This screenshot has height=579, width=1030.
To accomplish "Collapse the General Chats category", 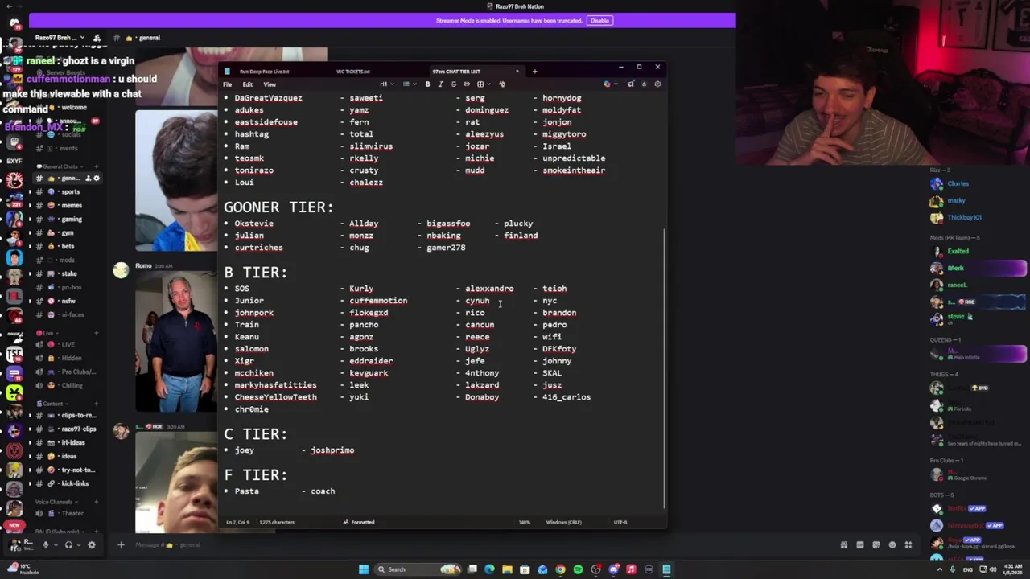I will point(61,166).
